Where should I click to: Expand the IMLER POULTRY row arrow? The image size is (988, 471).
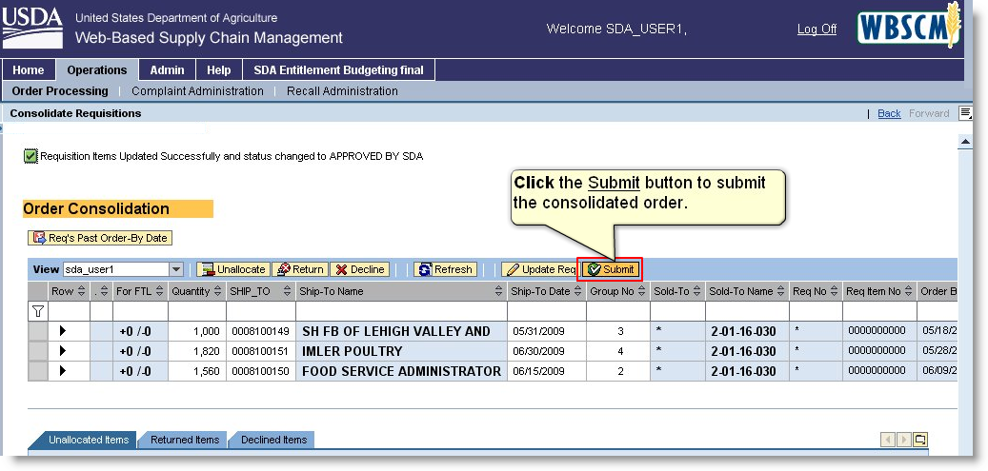coord(64,351)
